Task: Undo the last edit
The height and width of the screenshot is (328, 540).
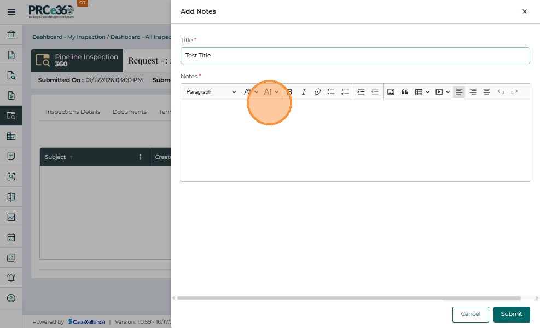Action: pyautogui.click(x=501, y=92)
